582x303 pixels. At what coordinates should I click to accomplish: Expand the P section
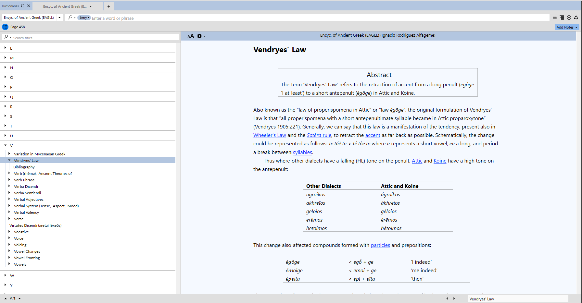5,87
